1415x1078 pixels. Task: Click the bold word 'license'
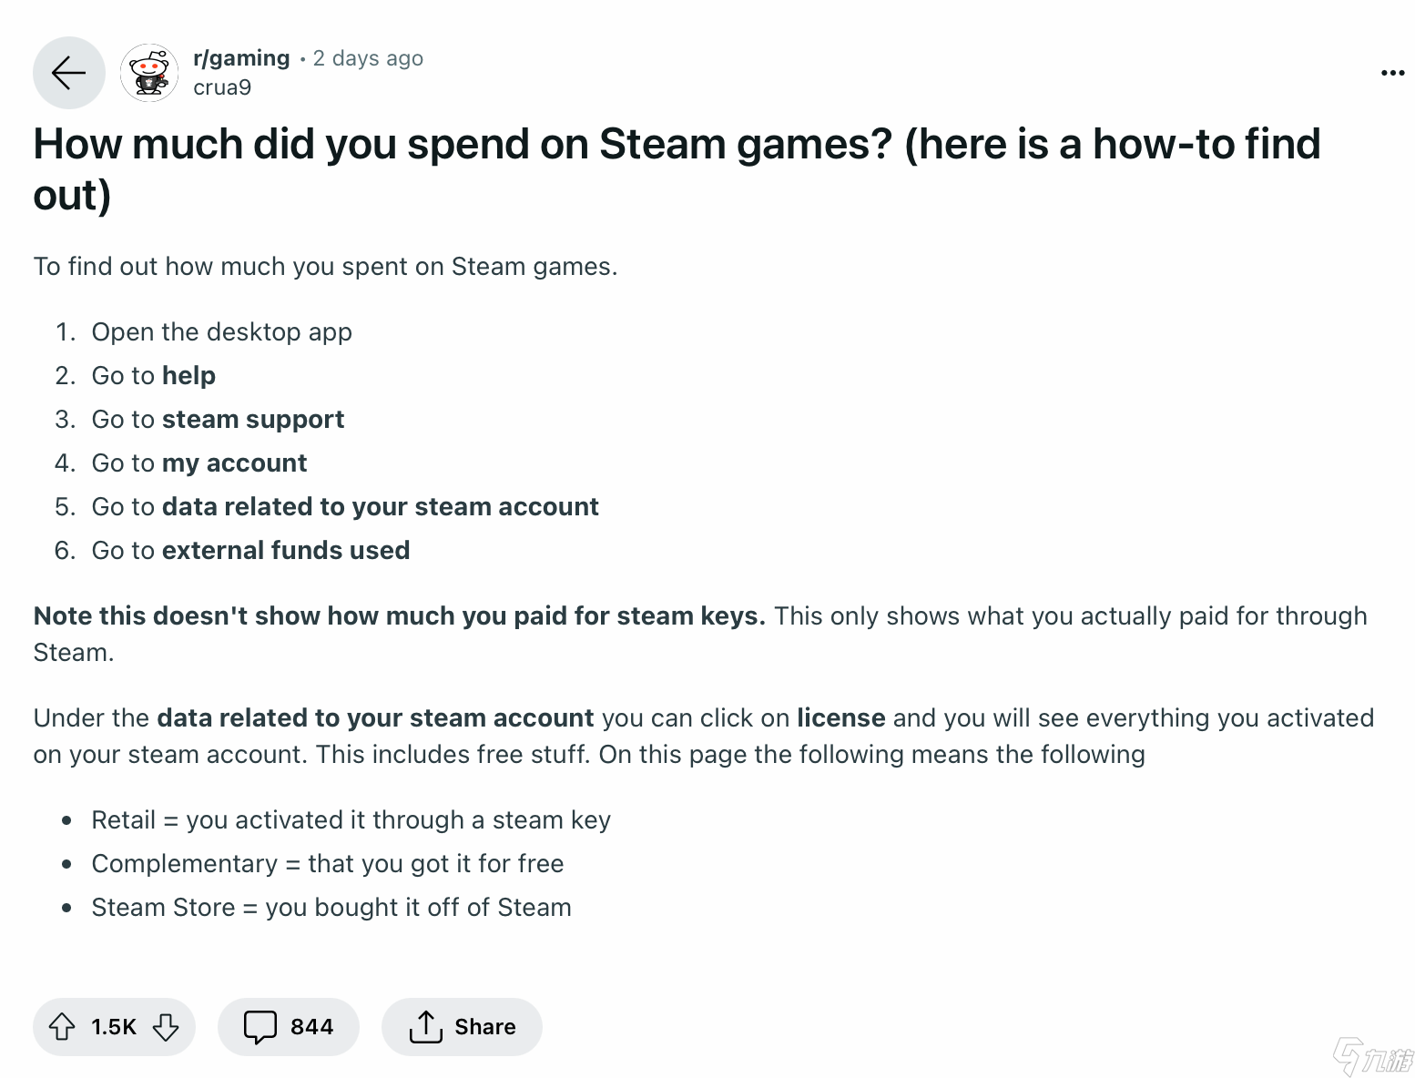pos(840,717)
